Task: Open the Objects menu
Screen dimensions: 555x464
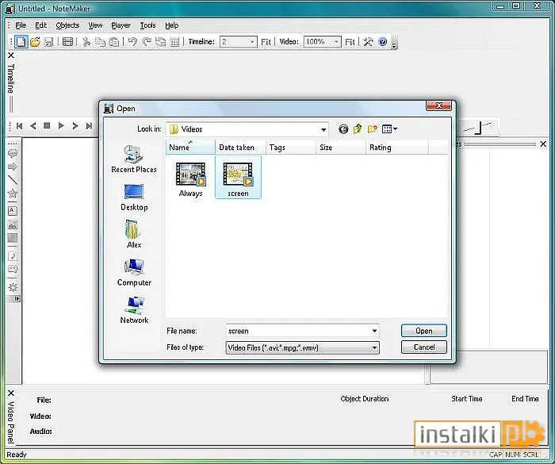Action: coord(67,25)
